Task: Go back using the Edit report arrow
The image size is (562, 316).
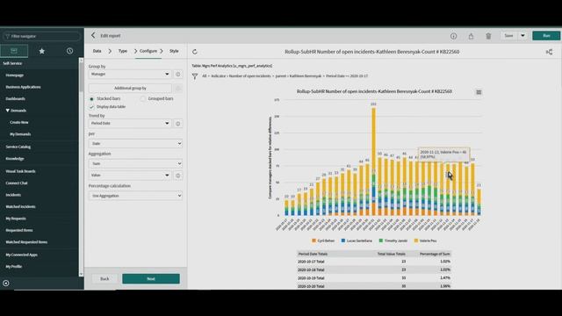Action: tap(93, 35)
